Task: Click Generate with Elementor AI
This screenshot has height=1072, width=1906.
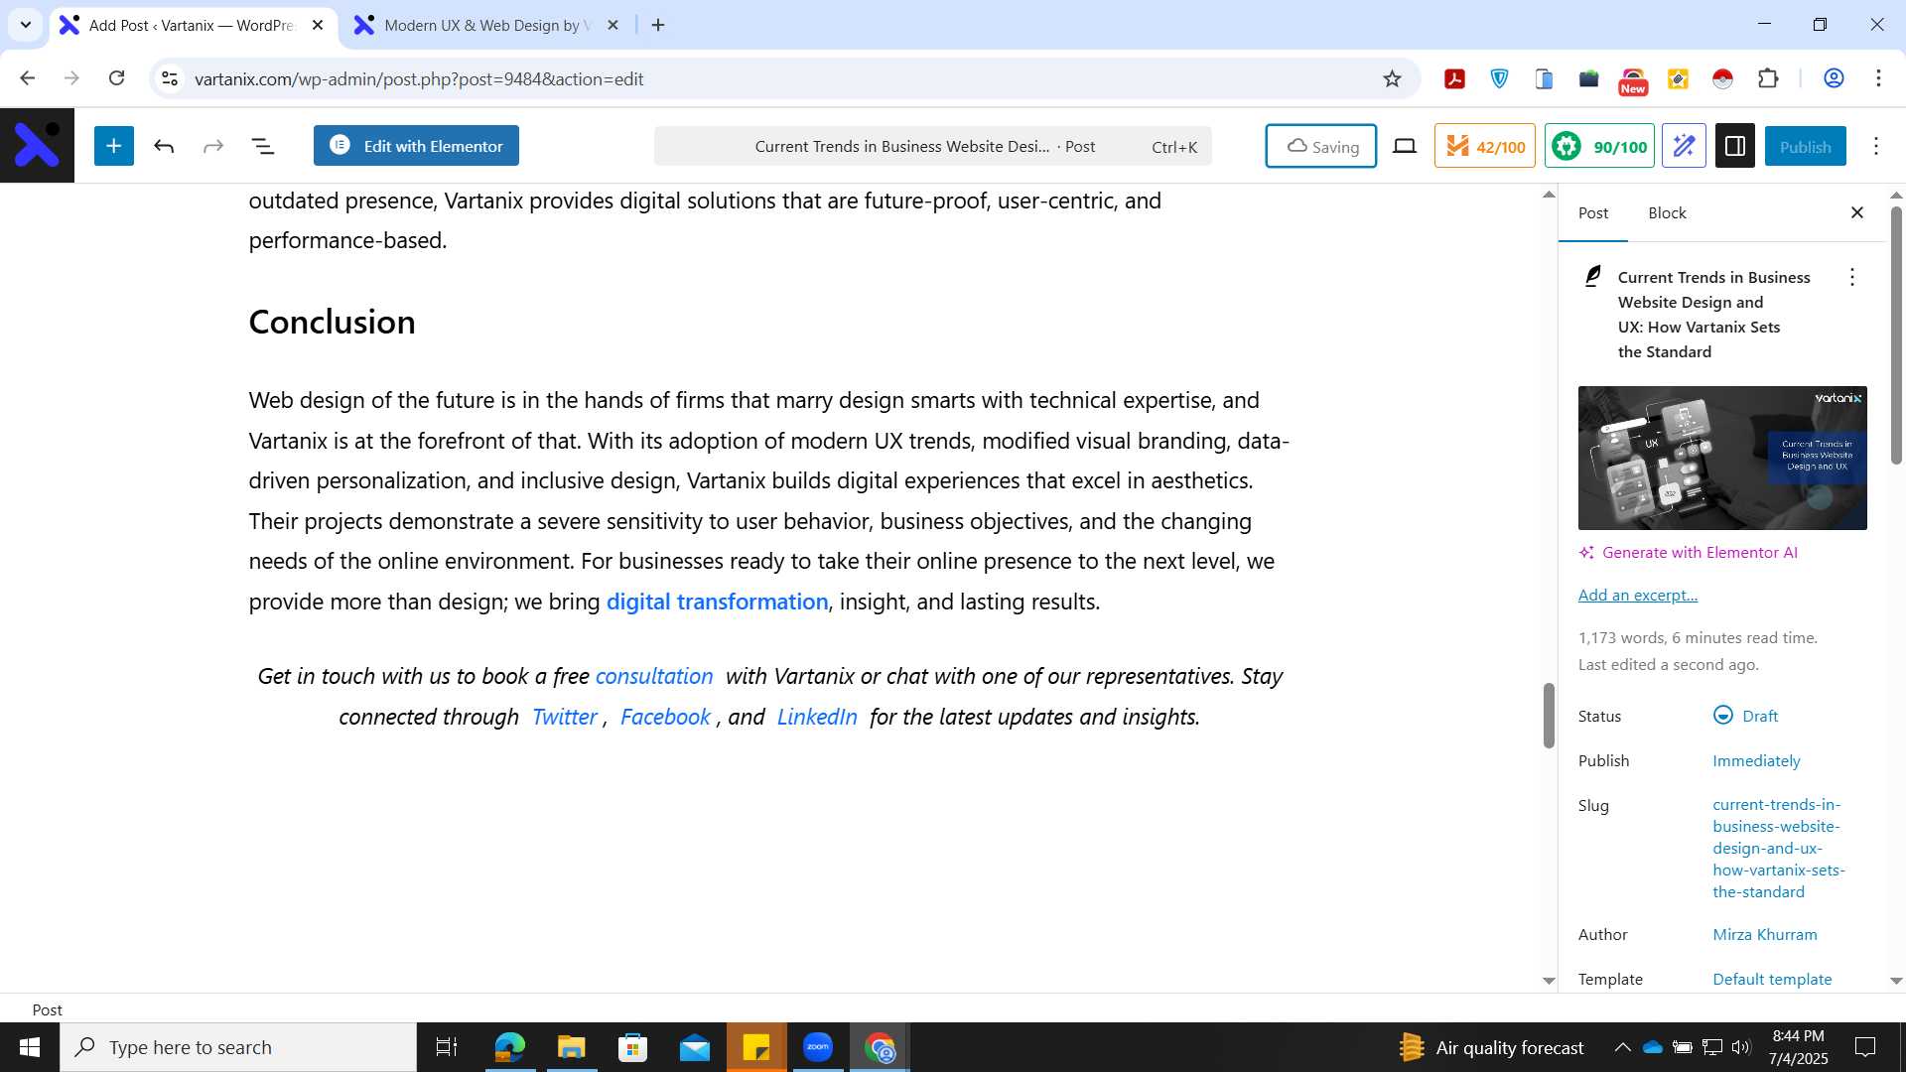Action: tap(1689, 553)
